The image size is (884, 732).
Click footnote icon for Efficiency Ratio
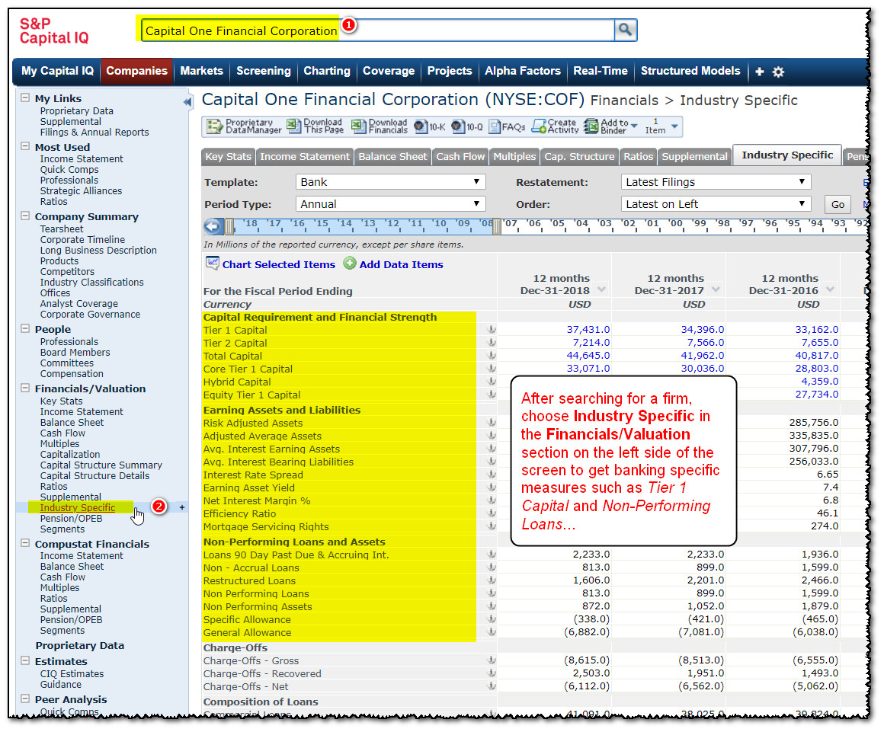[492, 513]
